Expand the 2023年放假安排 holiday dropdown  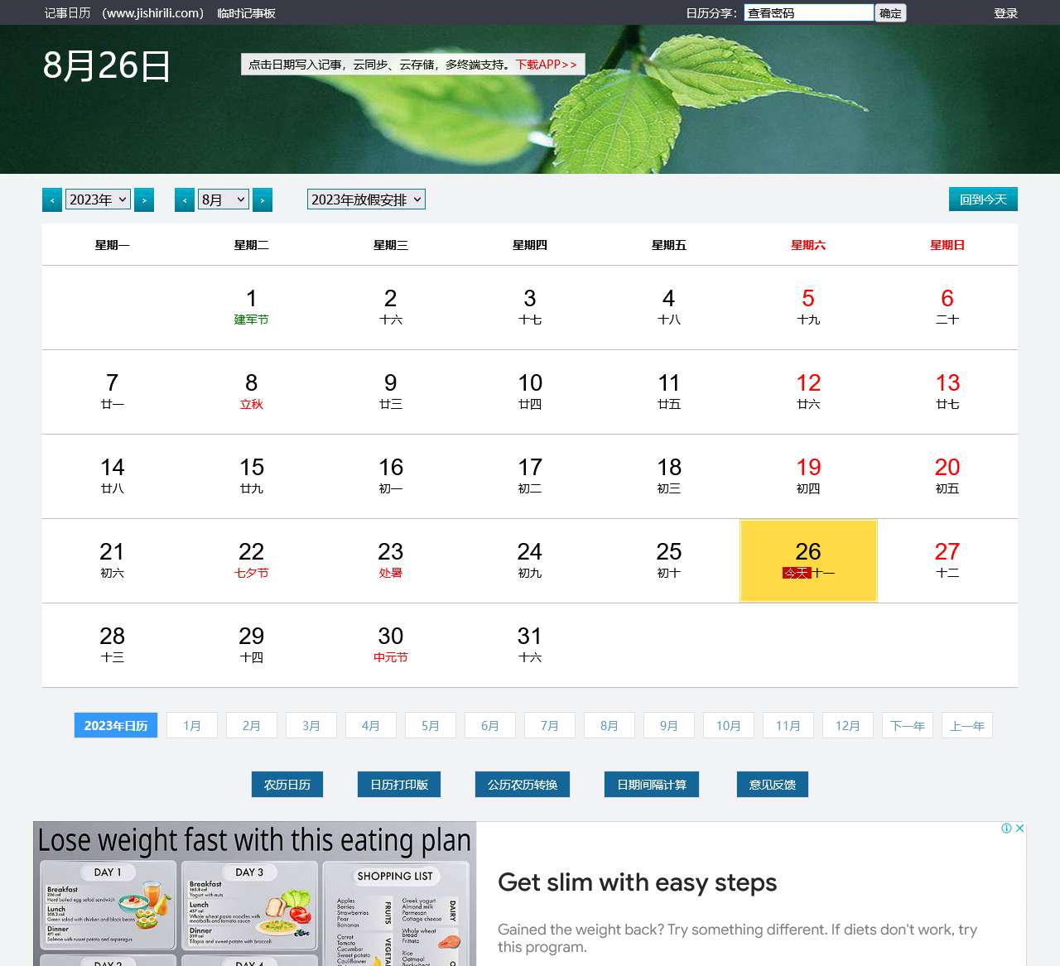pos(366,199)
